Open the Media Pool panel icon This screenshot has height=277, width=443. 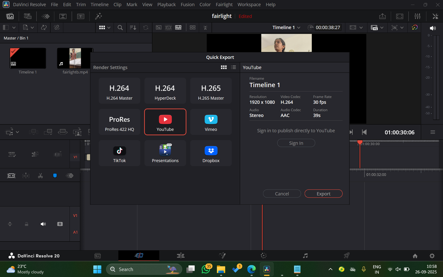tap(10, 16)
